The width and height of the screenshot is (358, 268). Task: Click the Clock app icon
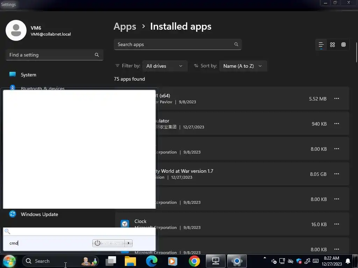pyautogui.click(x=125, y=224)
